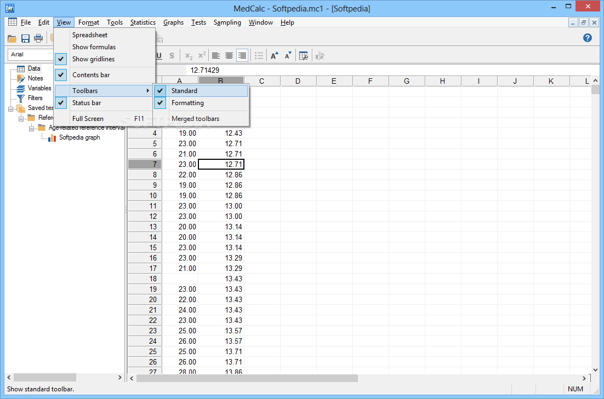Screen dimensions: 604x399
Task: Click the contents panel right scroll arrow
Action: tap(120, 378)
